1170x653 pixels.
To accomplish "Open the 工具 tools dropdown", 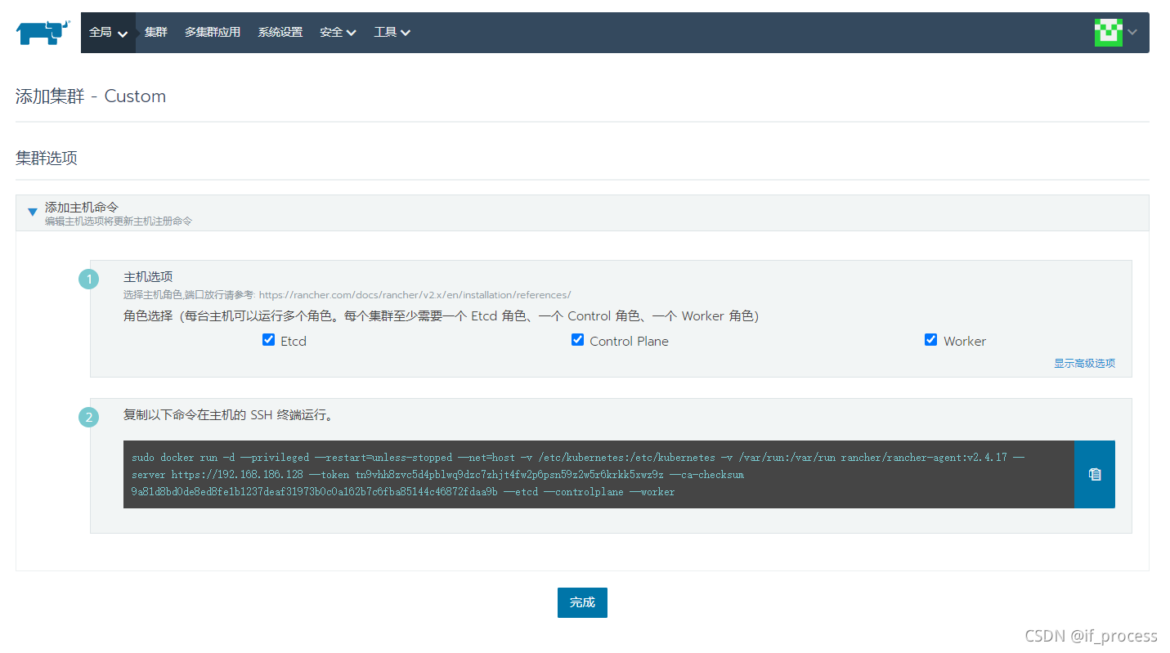I will coord(392,33).
